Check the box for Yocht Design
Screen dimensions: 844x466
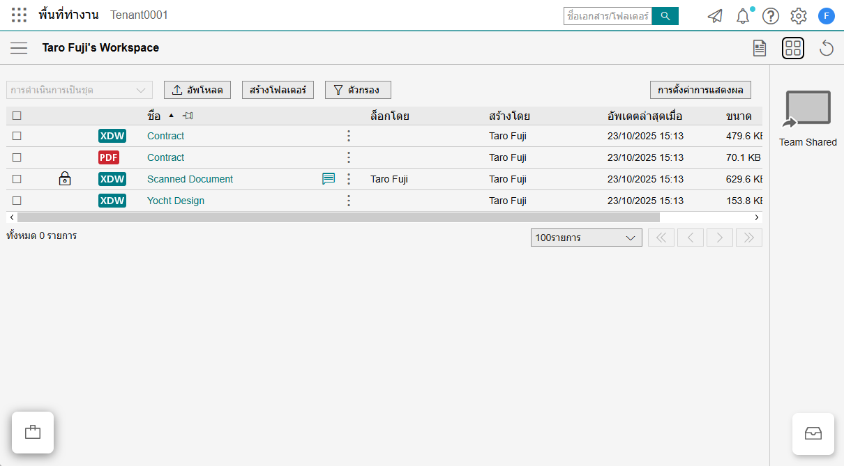coord(17,201)
